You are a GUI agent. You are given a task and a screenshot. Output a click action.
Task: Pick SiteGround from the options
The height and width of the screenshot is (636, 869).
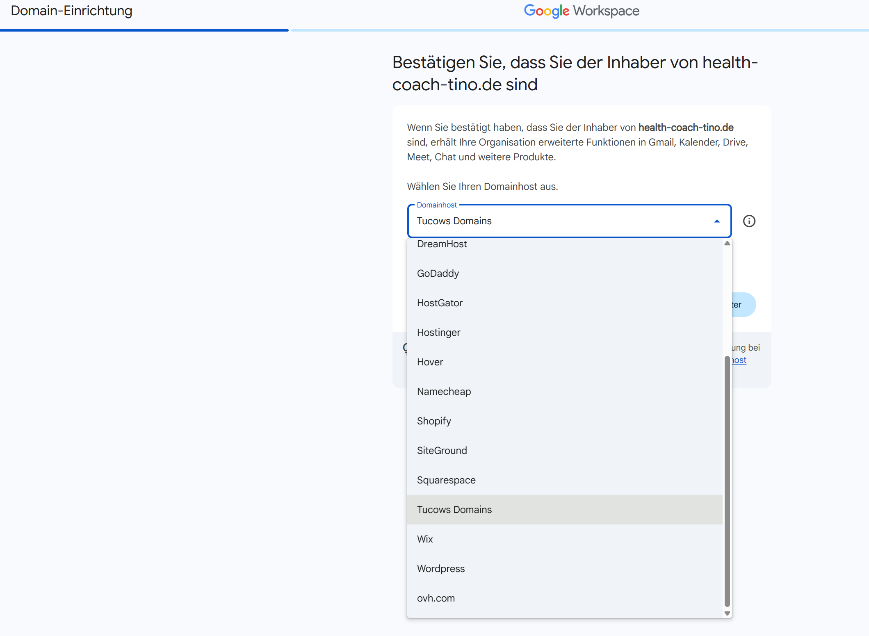[442, 451]
